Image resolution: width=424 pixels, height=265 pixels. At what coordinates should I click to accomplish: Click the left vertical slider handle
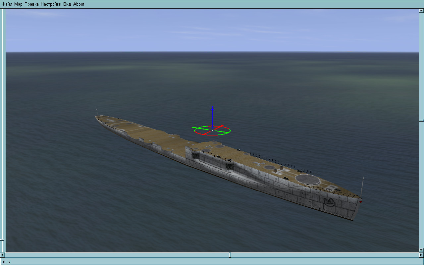click(2, 239)
